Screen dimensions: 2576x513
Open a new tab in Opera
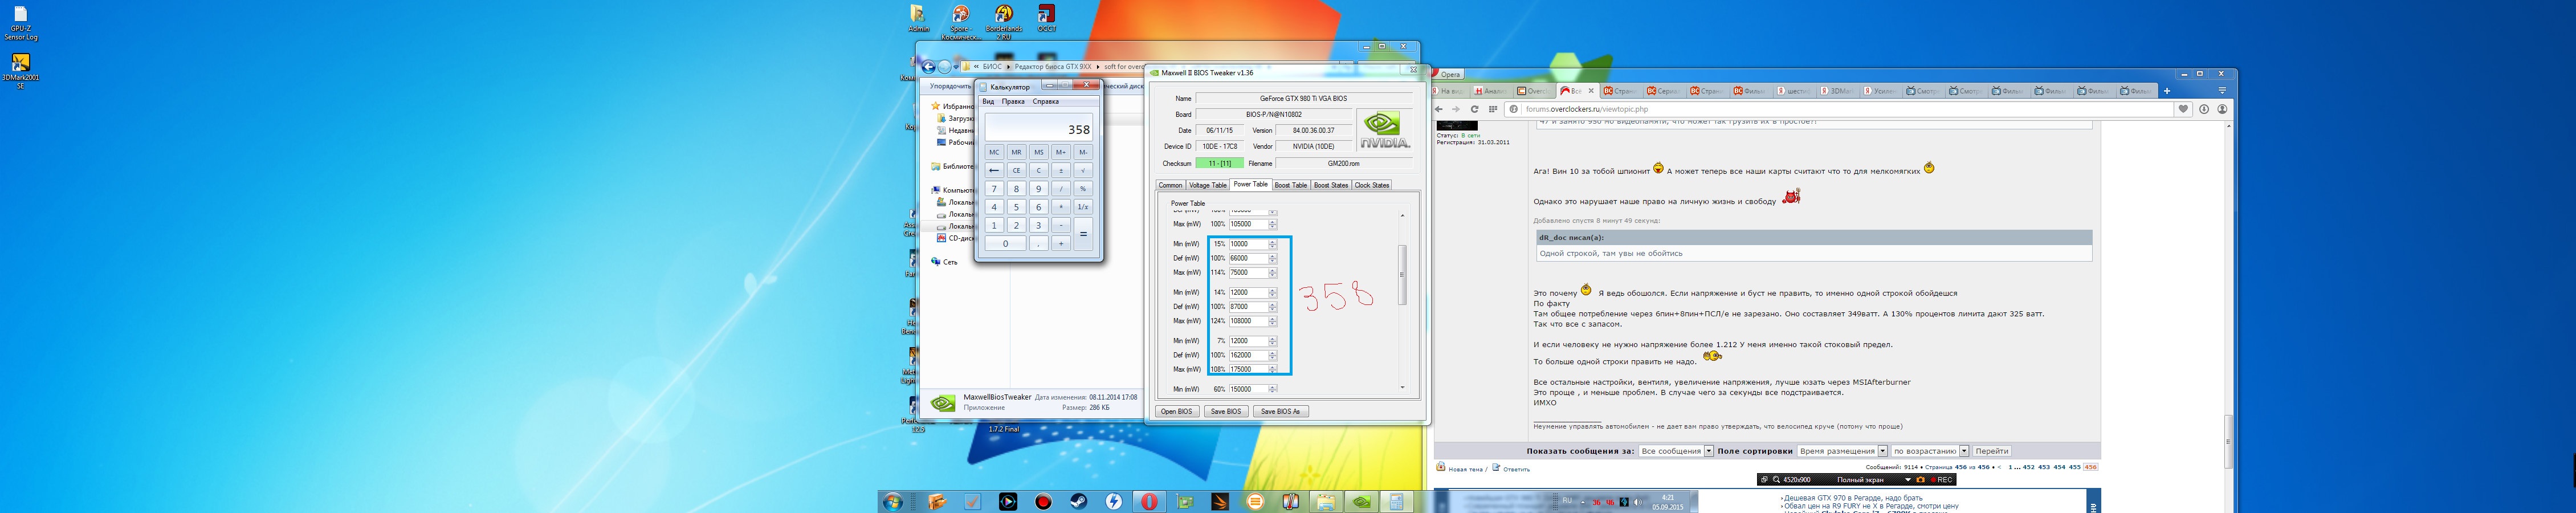[2166, 91]
